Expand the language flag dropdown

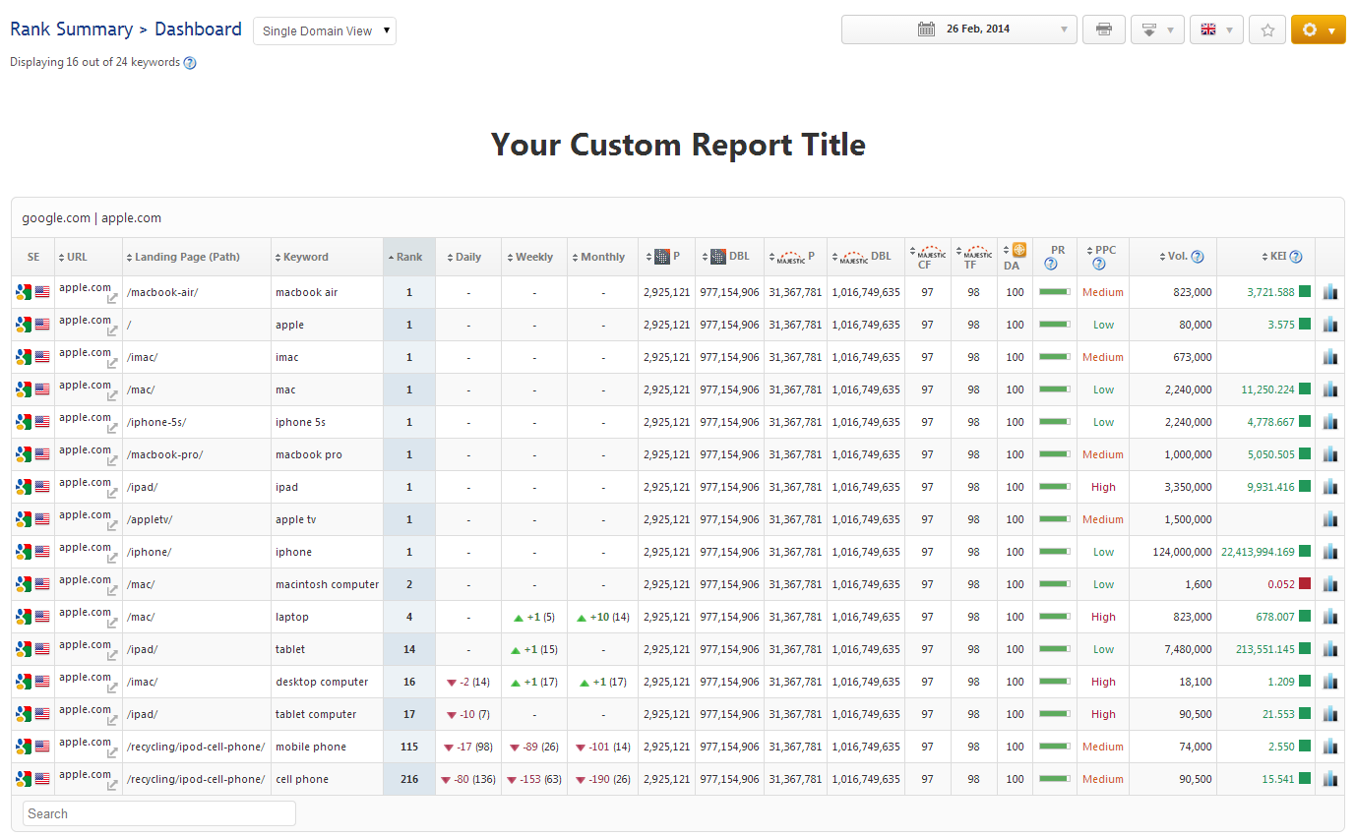1216,30
